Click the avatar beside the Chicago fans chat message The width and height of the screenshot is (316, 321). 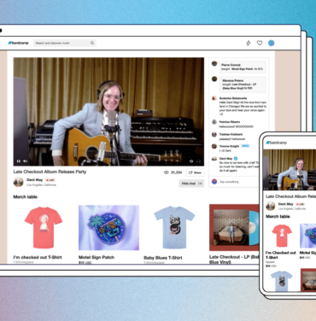(214, 98)
